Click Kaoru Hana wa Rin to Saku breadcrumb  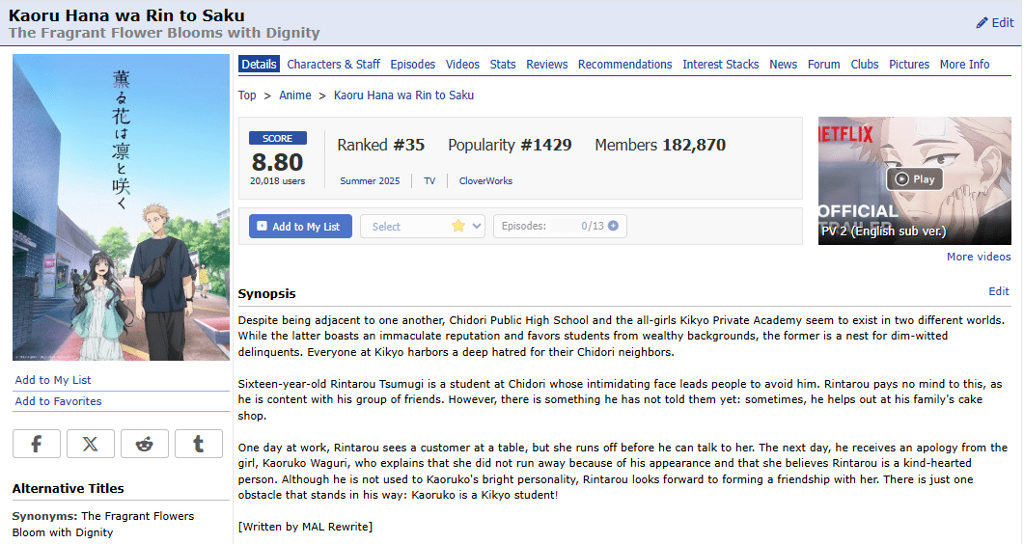click(x=403, y=95)
